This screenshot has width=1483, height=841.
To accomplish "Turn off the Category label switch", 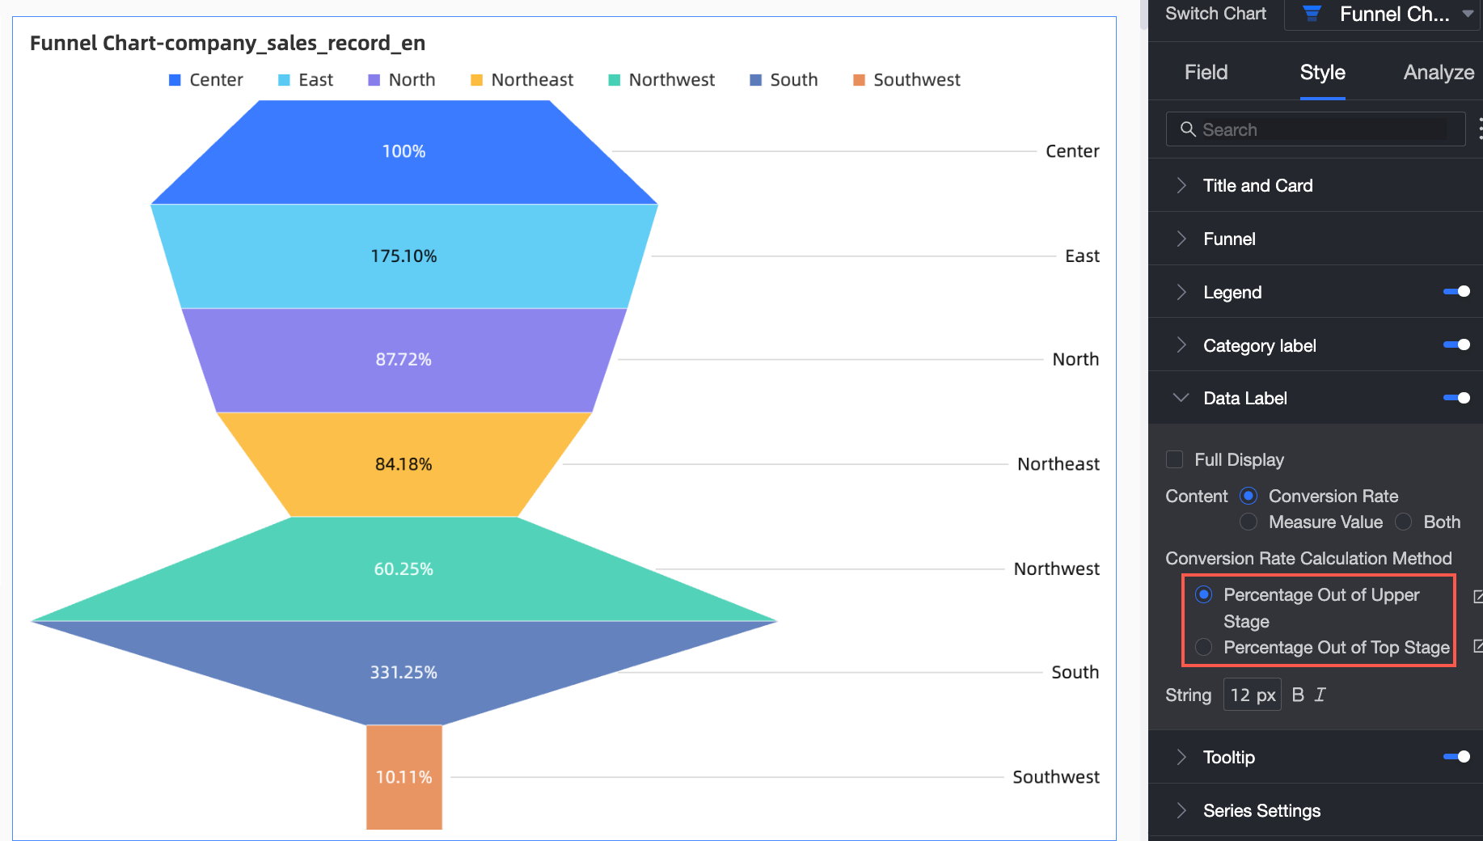I will 1457,345.
